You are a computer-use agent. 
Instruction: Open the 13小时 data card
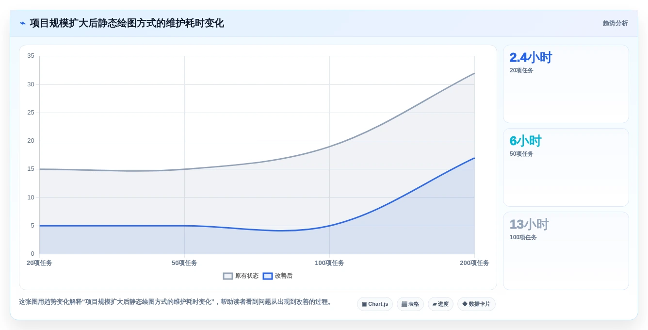click(566, 251)
